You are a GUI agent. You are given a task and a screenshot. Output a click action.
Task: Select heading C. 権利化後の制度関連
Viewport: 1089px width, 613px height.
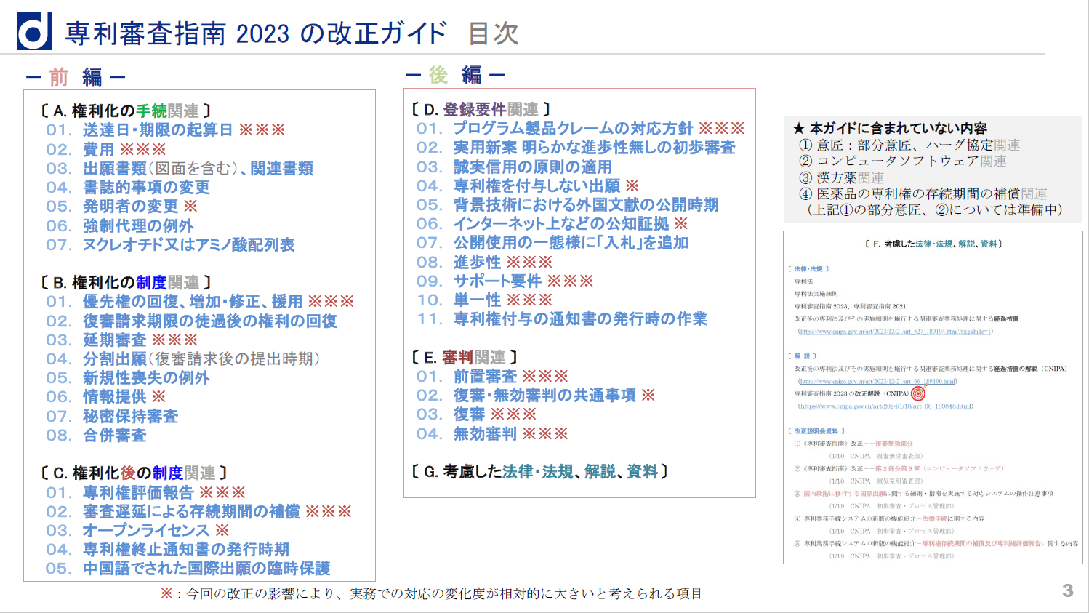(x=134, y=473)
